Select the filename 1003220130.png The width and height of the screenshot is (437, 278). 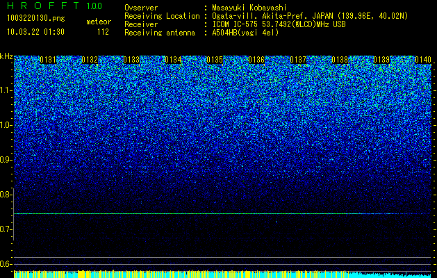tap(36, 19)
